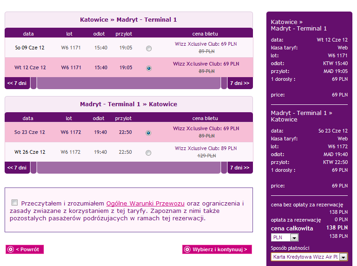Screen dimensions: 357x266
Task: Go back 7 days for Katowice–Madryt flights
Action: tap(17, 83)
